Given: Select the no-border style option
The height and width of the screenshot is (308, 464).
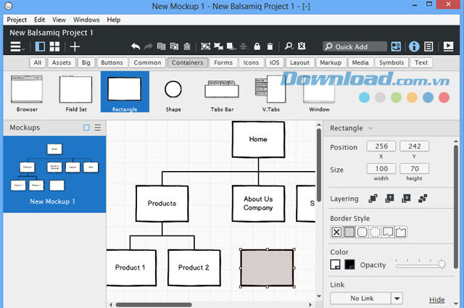Looking at the screenshot, I should tap(336, 232).
